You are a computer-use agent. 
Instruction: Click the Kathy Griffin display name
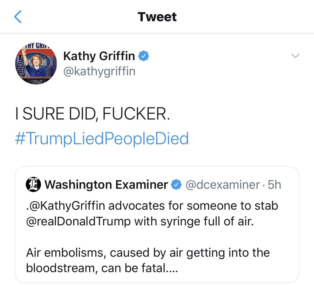point(99,56)
